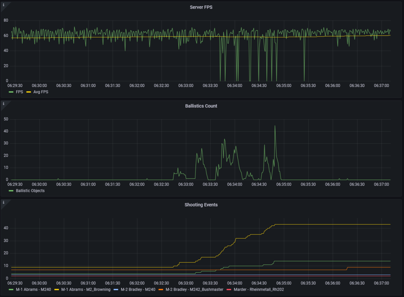Click the 06:36:00 label on Shooting Events axis
This screenshot has height=297, width=404.
pyautogui.click(x=332, y=283)
